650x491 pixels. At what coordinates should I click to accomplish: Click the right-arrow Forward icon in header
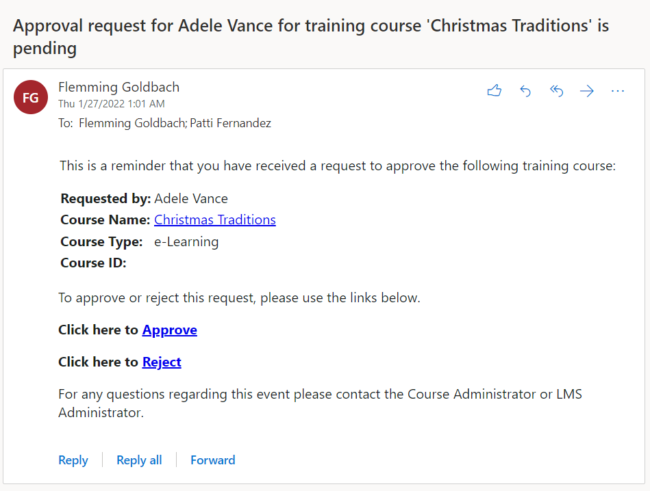(587, 91)
